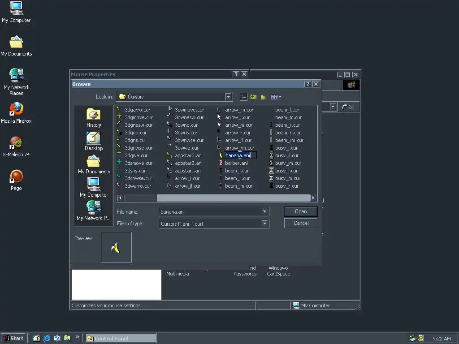Select appstart.ani file
Image resolution: width=459 pixels, height=344 pixels.
coord(188,171)
